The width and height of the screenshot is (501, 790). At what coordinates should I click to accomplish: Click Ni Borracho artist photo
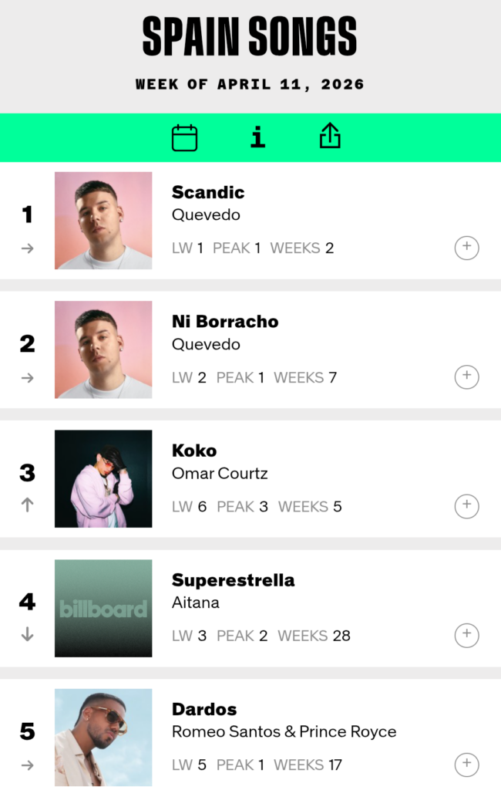(x=103, y=349)
